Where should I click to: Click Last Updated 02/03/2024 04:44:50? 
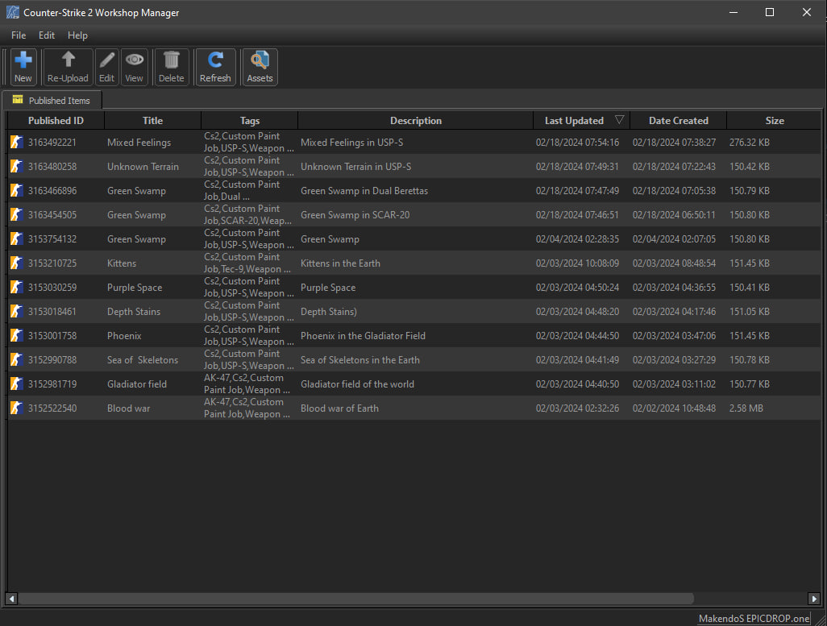tap(577, 336)
